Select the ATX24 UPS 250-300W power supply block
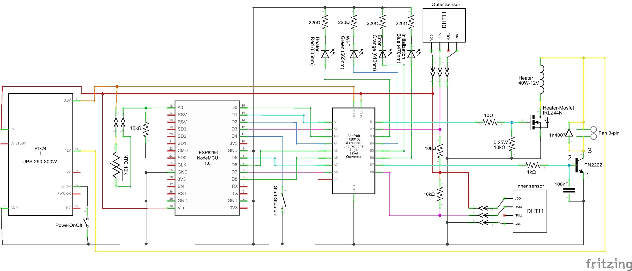632x271 pixels. 41,154
